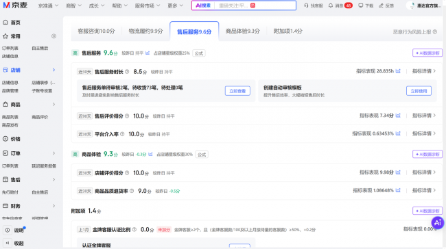The image size is (446, 249).
Task: Open 指标详情 for 商品品质退货率
Action: (424, 191)
